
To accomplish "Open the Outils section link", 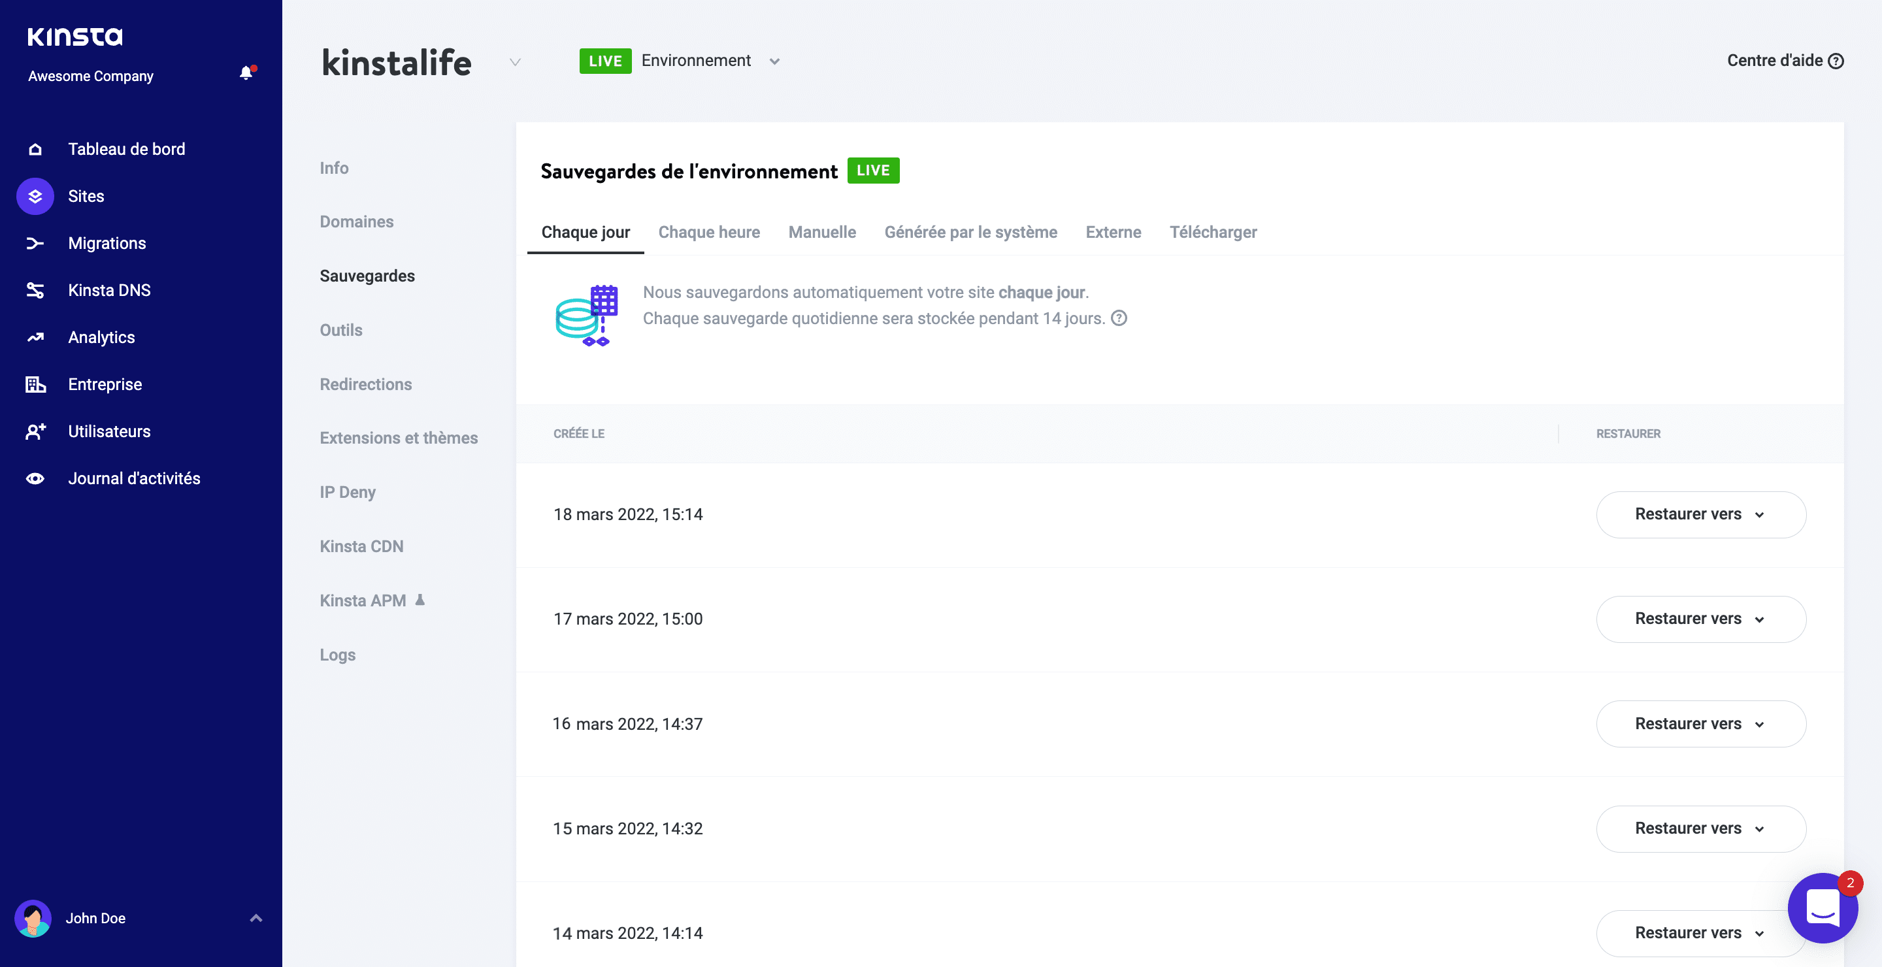I will (x=340, y=329).
